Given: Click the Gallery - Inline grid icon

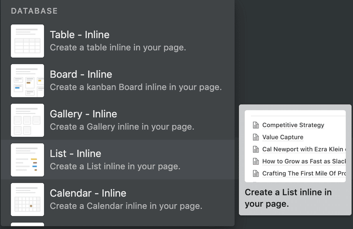Looking at the screenshot, I should [x=27, y=120].
